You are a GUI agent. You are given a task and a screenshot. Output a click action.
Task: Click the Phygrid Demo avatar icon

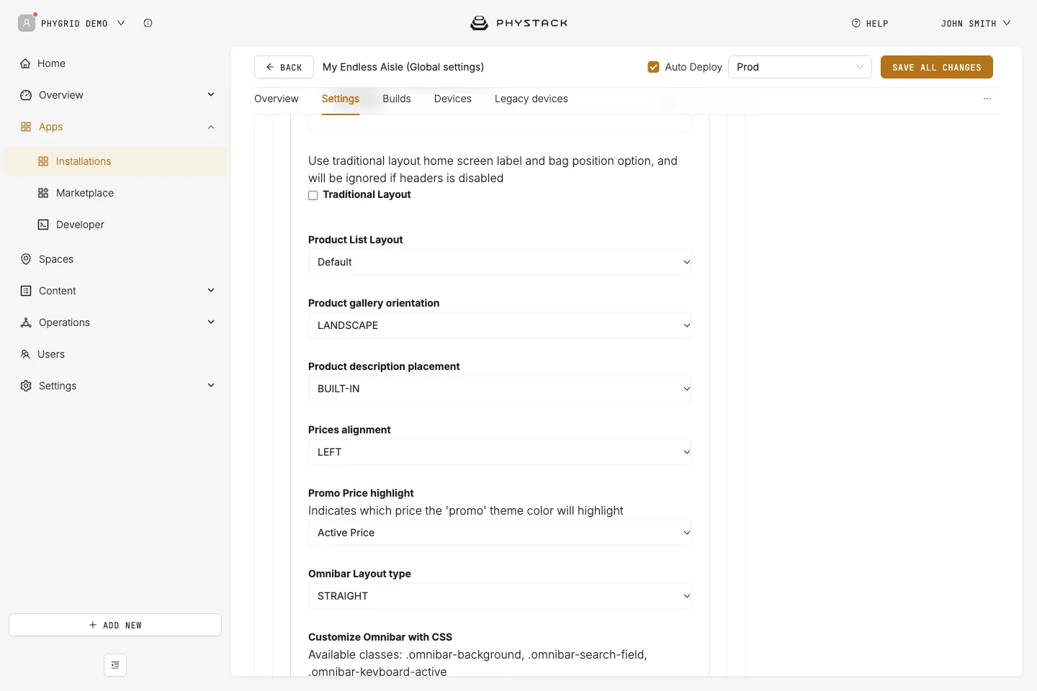coord(27,23)
